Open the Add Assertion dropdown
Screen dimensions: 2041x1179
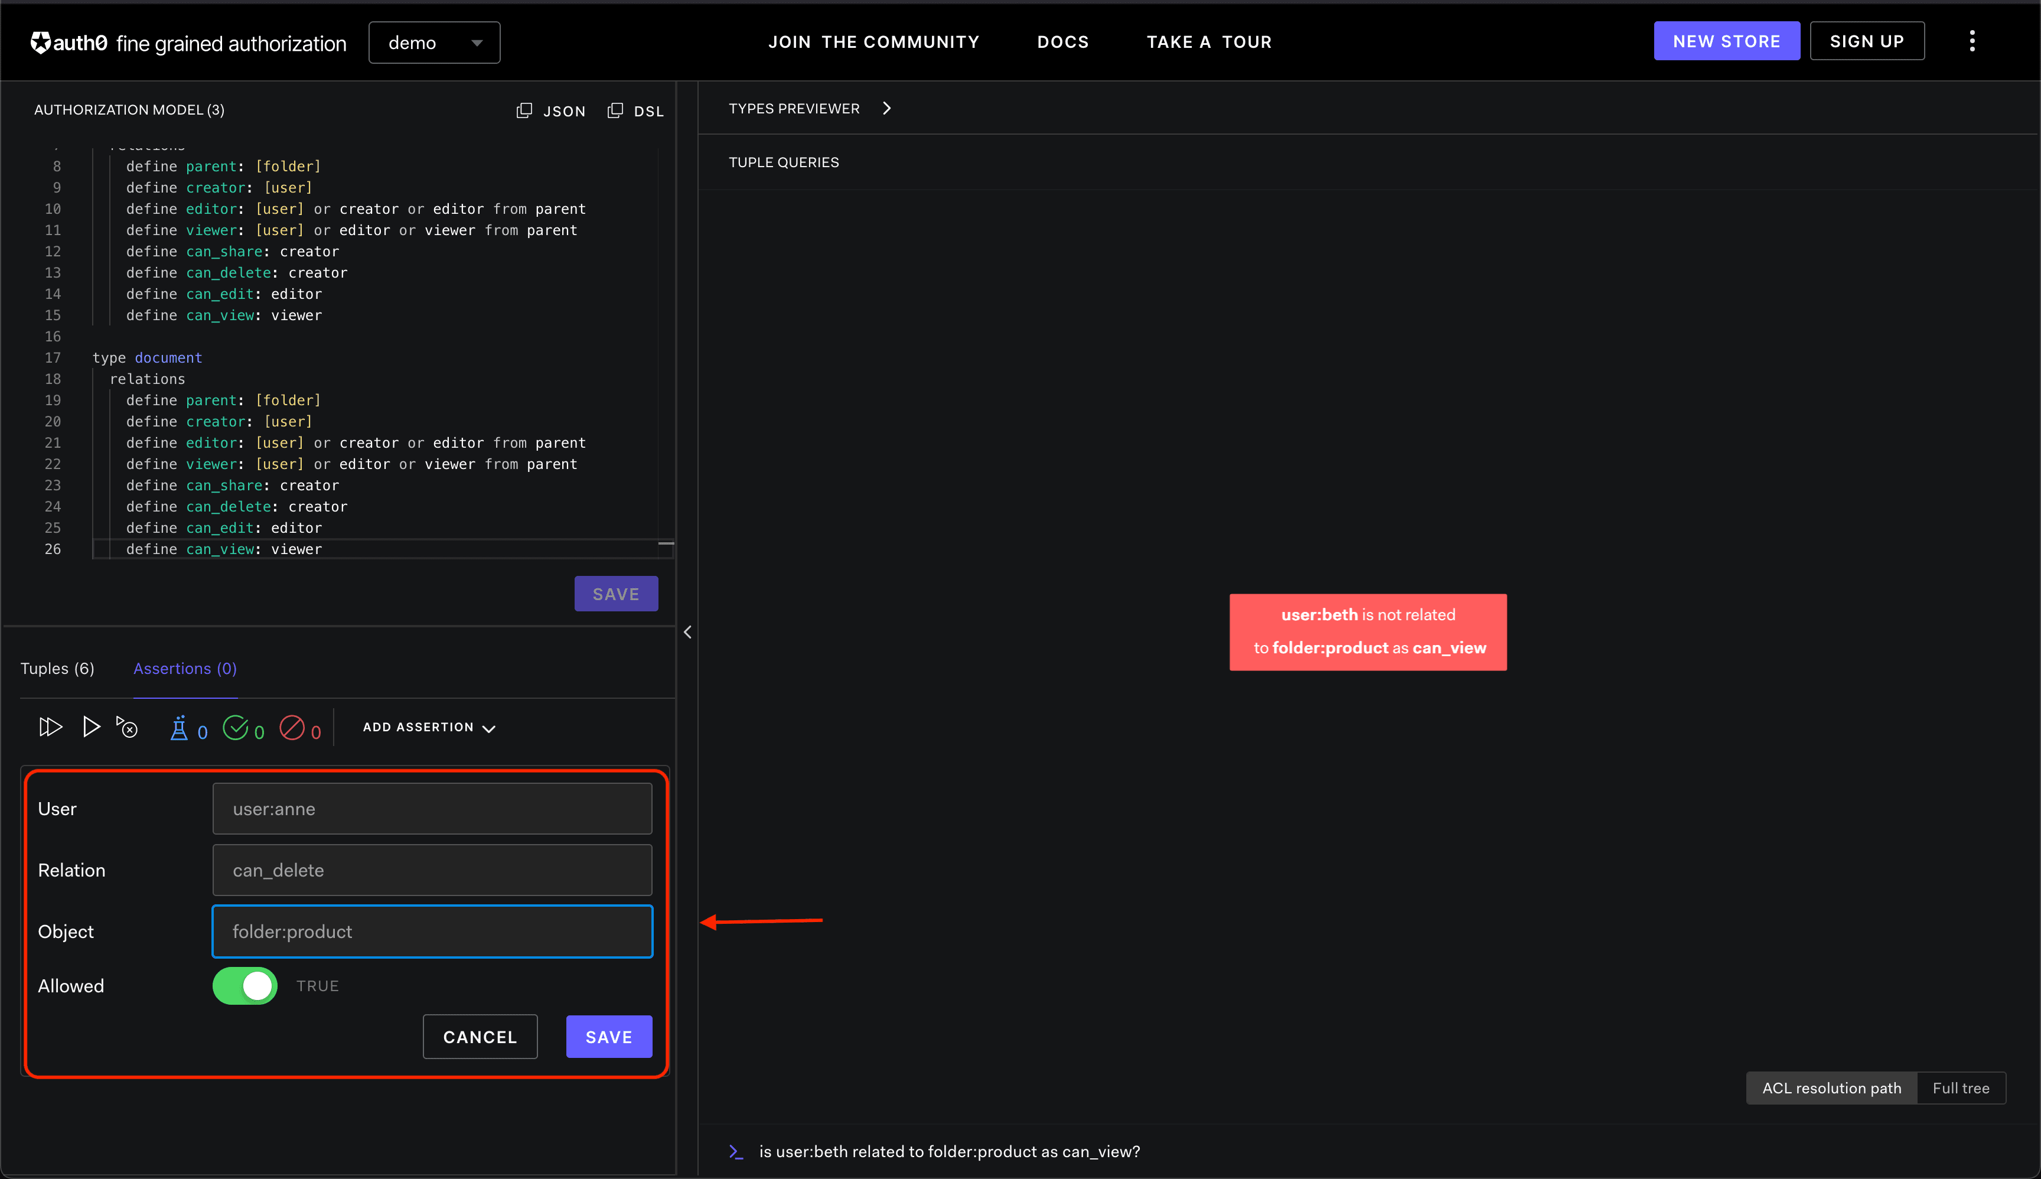pos(429,728)
